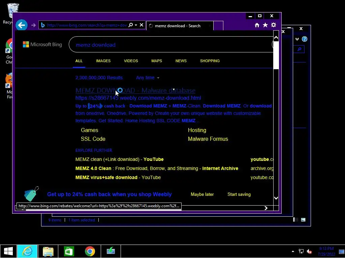Screen dimensions: 345x258
Task: Switch to the NEWS search tab
Action: [x=181, y=61]
